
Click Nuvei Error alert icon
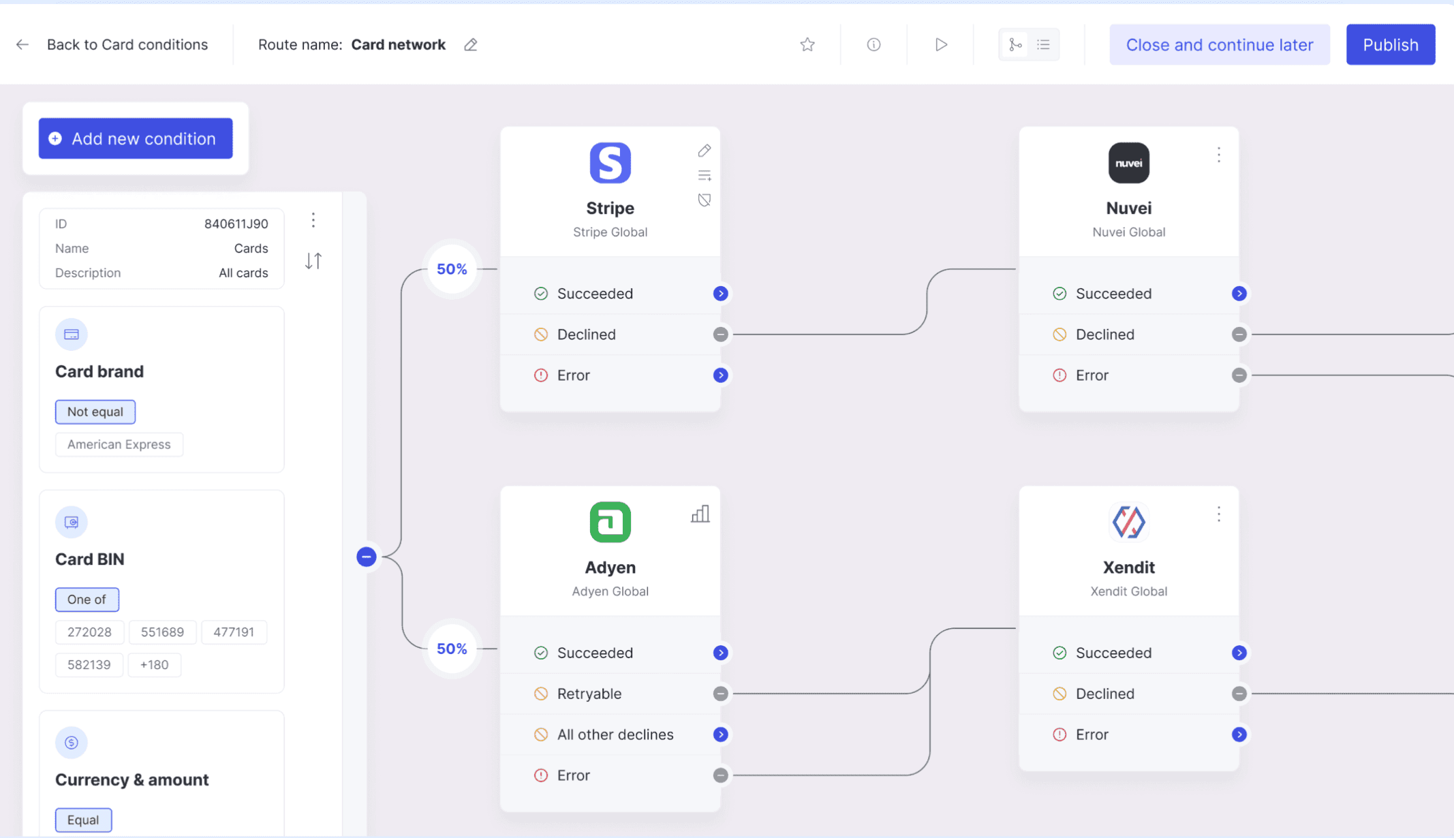tap(1059, 375)
